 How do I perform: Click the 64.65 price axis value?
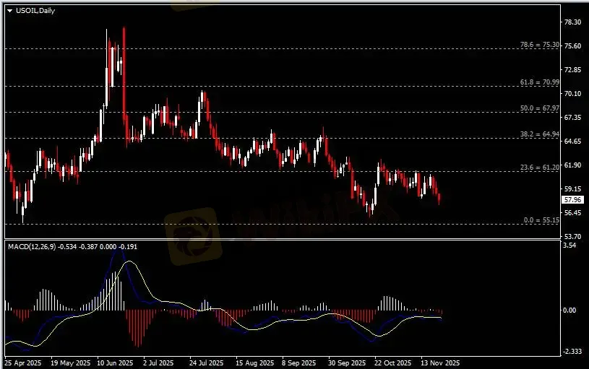(572, 141)
